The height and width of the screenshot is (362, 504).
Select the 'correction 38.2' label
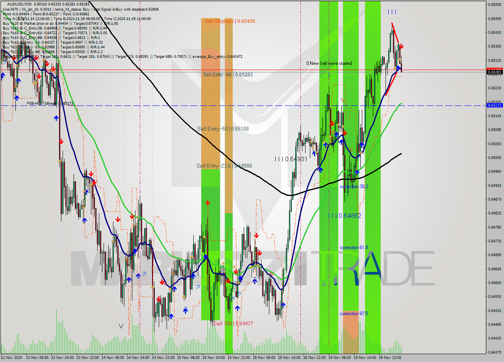click(354, 187)
